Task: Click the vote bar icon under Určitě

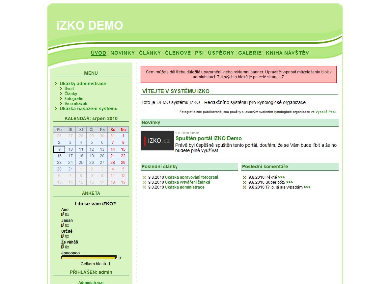Action: click(x=63, y=236)
